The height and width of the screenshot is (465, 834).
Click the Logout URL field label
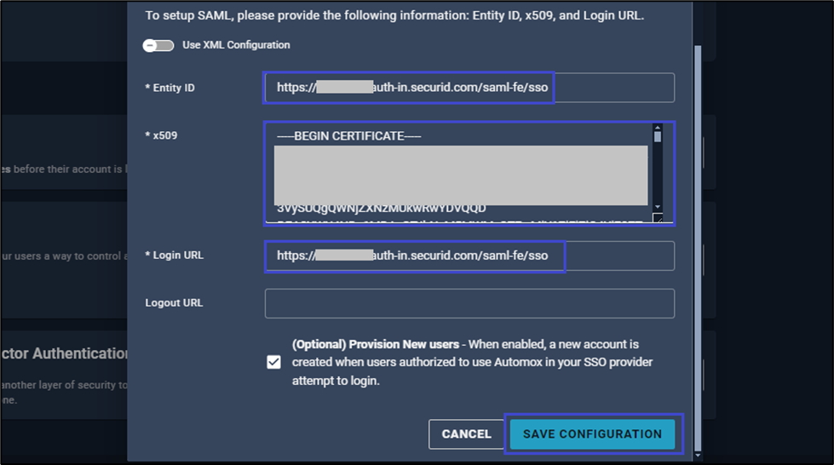pyautogui.click(x=174, y=303)
